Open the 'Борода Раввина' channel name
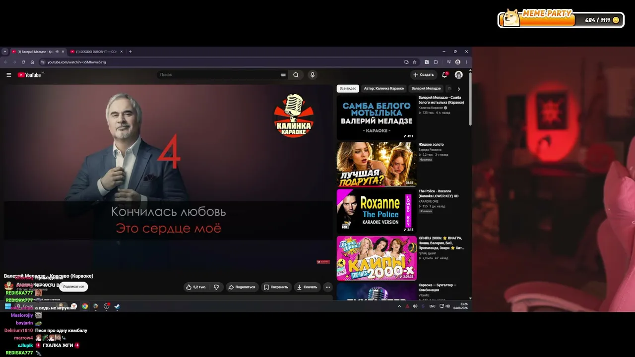 click(430, 150)
